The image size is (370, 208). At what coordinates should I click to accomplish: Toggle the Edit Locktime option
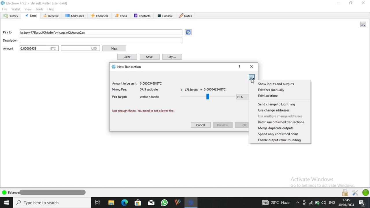click(x=280, y=96)
